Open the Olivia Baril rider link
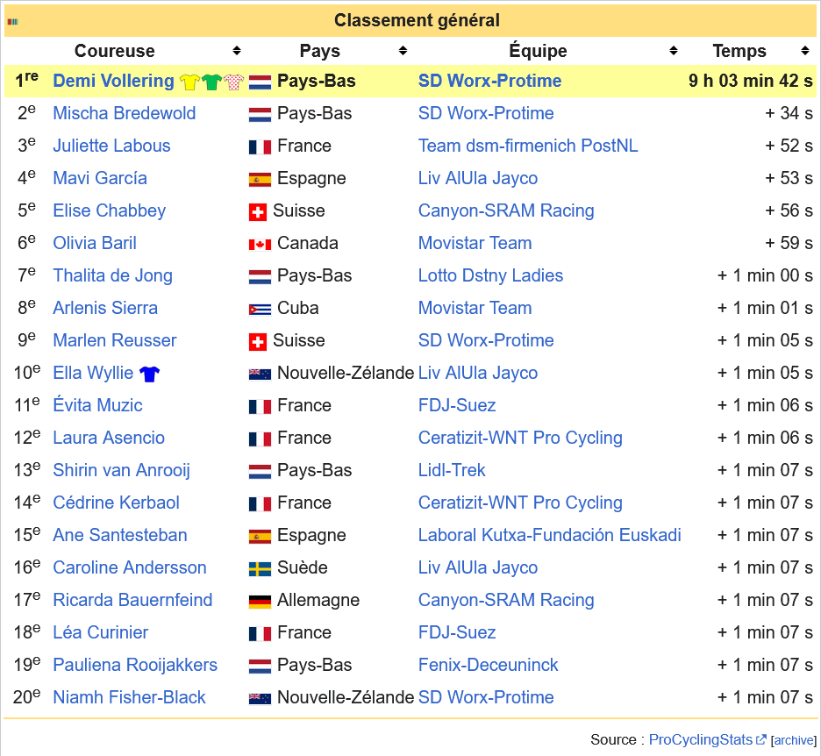 click(95, 243)
